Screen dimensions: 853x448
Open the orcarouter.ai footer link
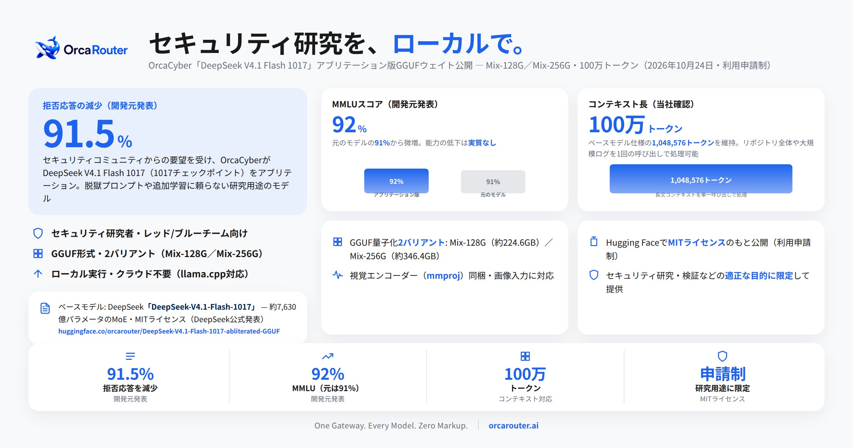tap(513, 426)
